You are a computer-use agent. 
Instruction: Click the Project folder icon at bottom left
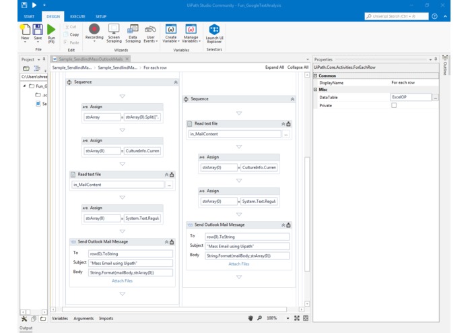click(x=43, y=319)
